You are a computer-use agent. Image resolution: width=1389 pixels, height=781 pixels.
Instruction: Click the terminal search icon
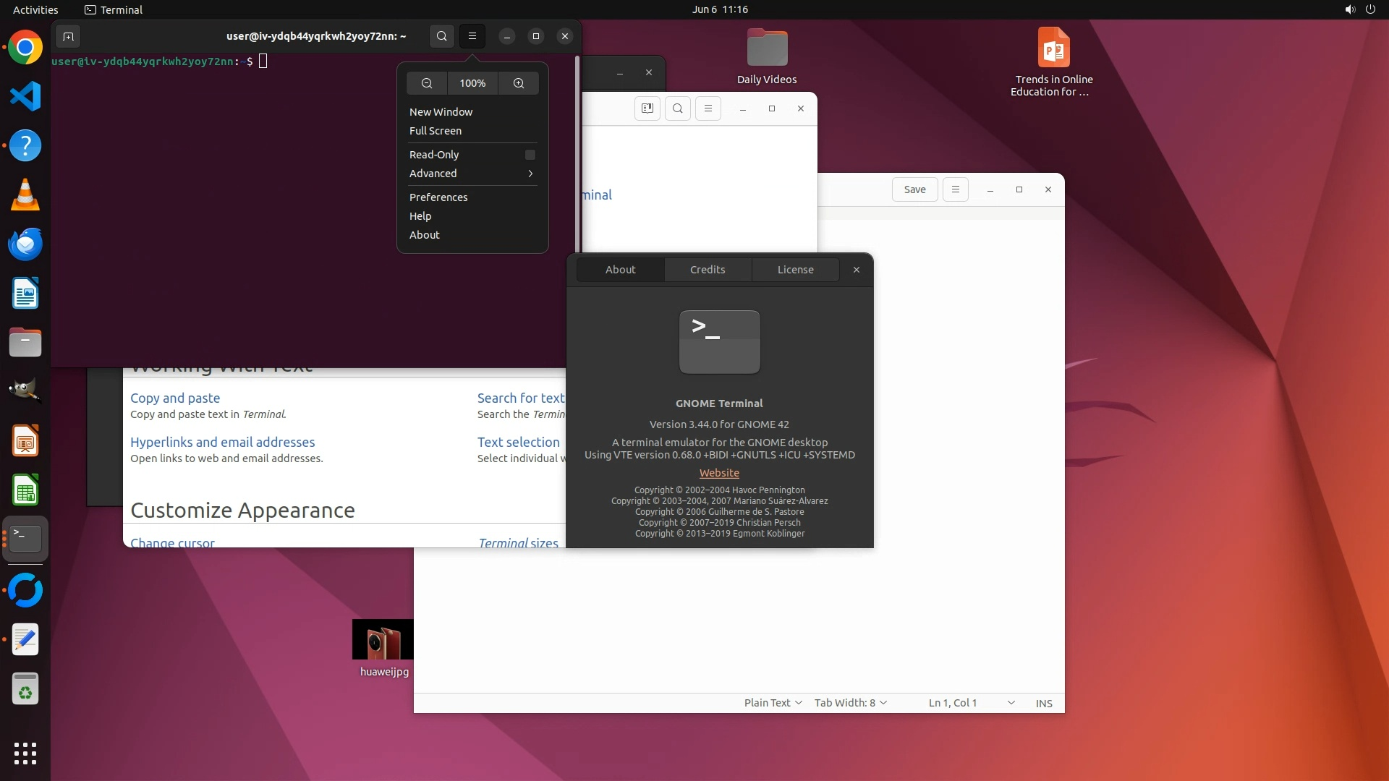click(x=441, y=36)
